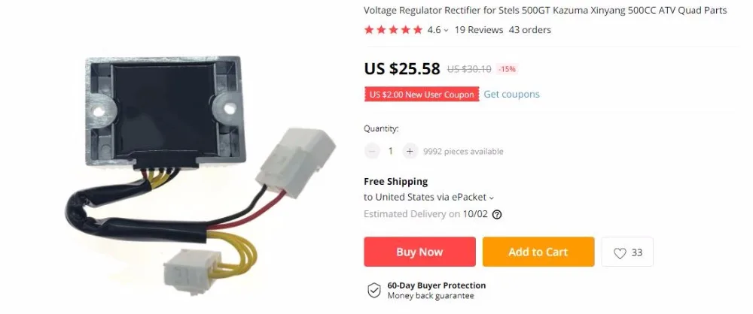Open the ePacket shipping method dropdown

point(491,198)
